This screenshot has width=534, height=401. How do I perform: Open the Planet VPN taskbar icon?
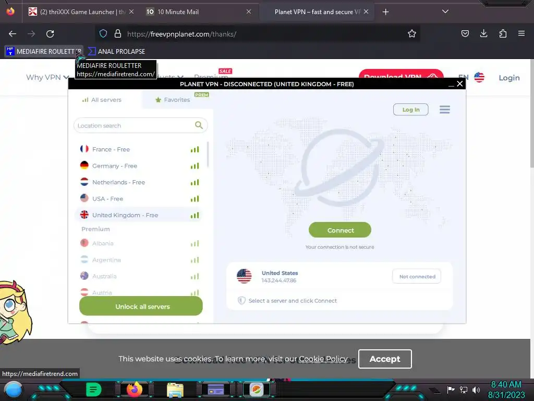click(x=257, y=390)
